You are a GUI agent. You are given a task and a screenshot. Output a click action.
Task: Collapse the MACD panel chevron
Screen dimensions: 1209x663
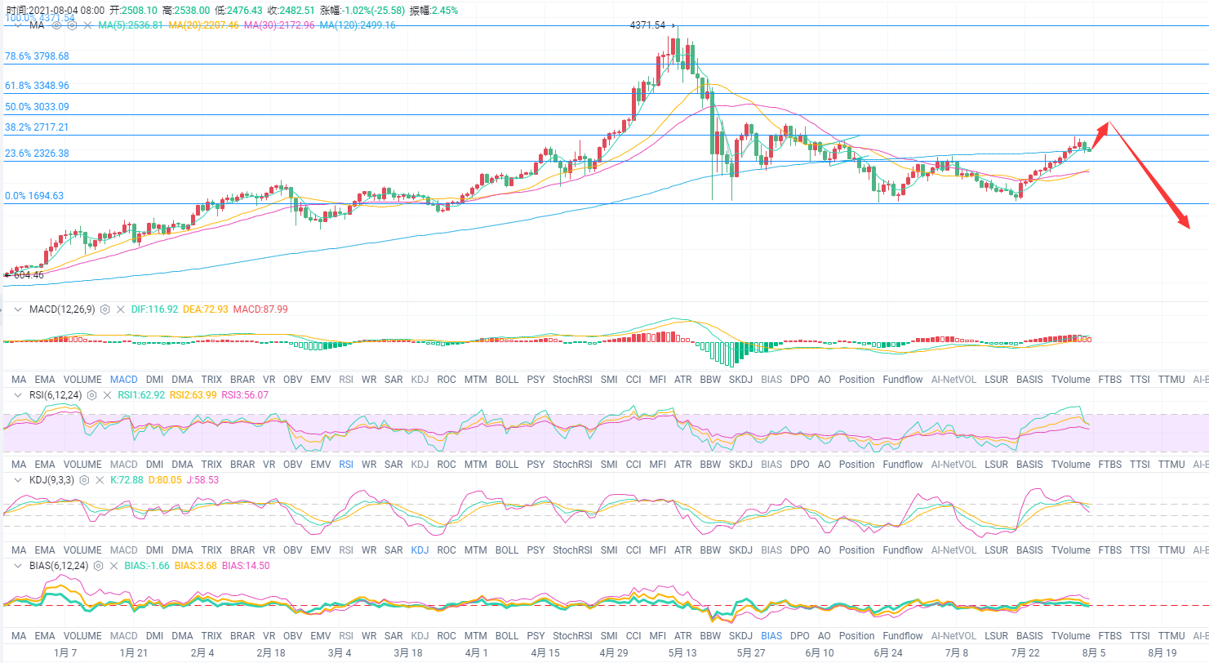click(18, 309)
